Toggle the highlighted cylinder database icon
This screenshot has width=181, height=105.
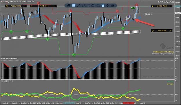pos(103,5)
